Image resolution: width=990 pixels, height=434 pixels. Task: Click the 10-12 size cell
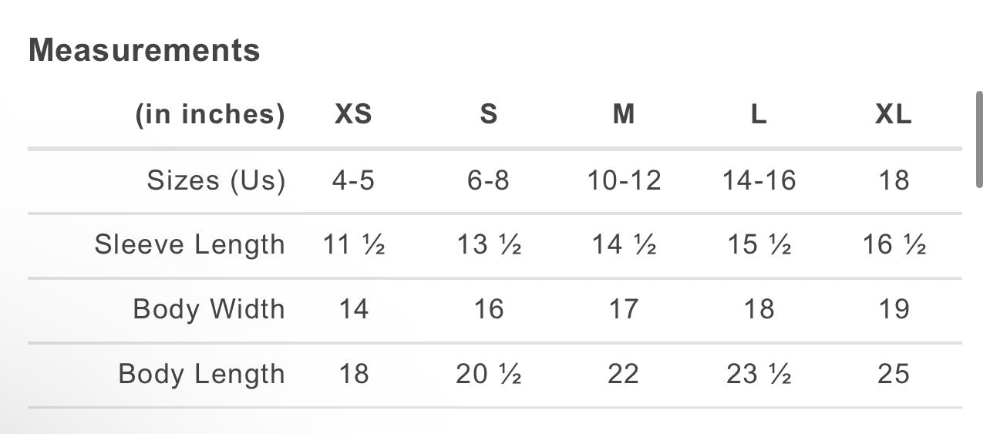click(624, 180)
